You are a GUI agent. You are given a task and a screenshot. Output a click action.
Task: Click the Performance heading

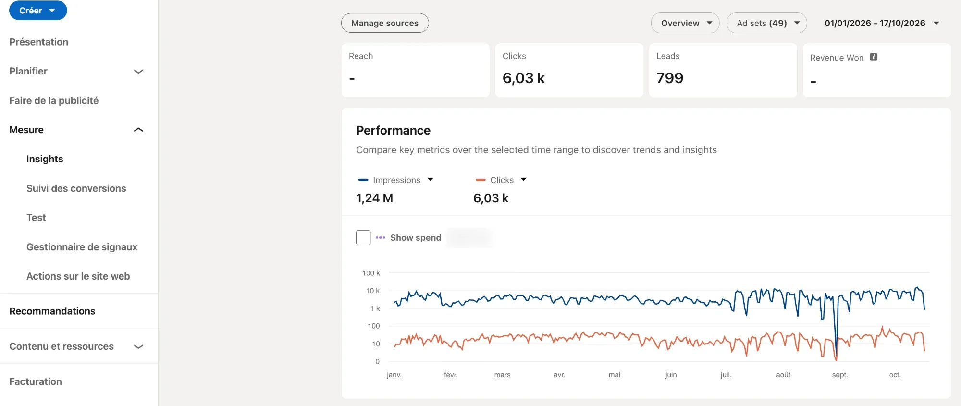(x=393, y=130)
